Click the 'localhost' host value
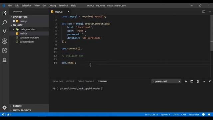This screenshot has height=120, width=213. [x=84, y=27]
